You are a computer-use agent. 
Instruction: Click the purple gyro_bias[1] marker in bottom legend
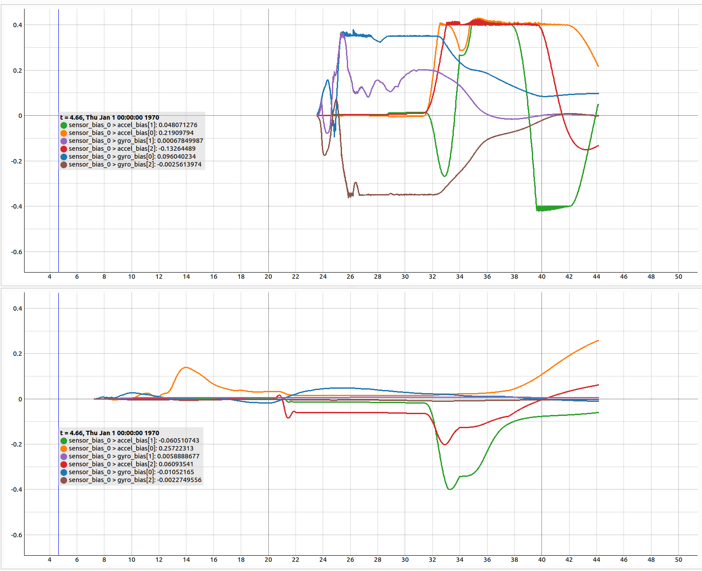tap(64, 456)
